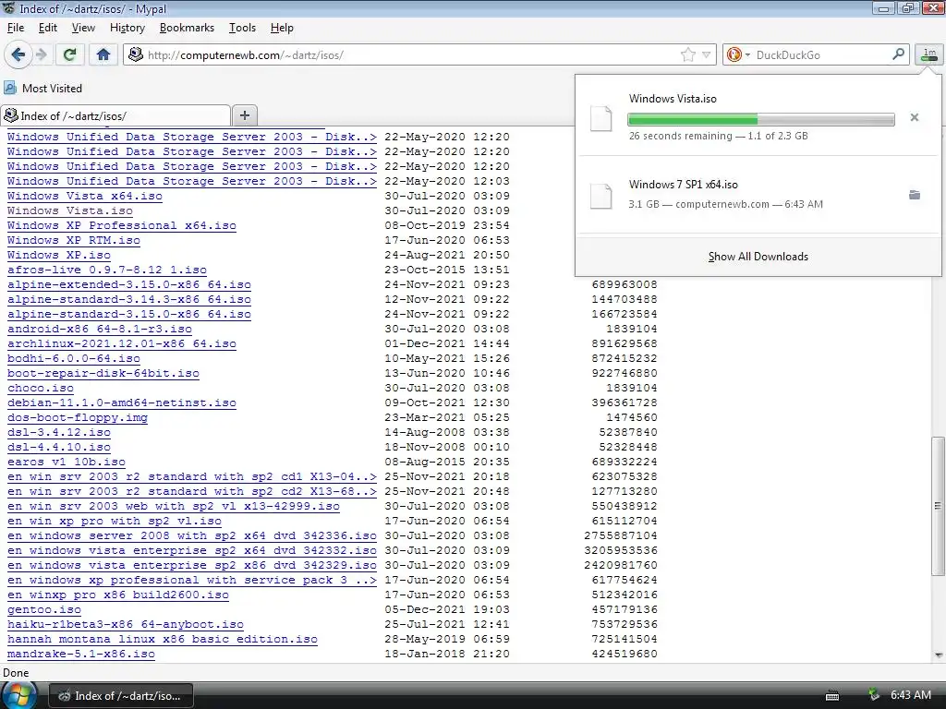Reload the current page
Screen dimensions: 946x709
pyautogui.click(x=69, y=54)
